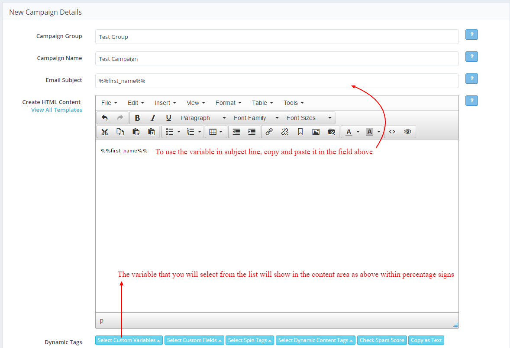Open Select Custom Variables dropdown

(x=129, y=340)
